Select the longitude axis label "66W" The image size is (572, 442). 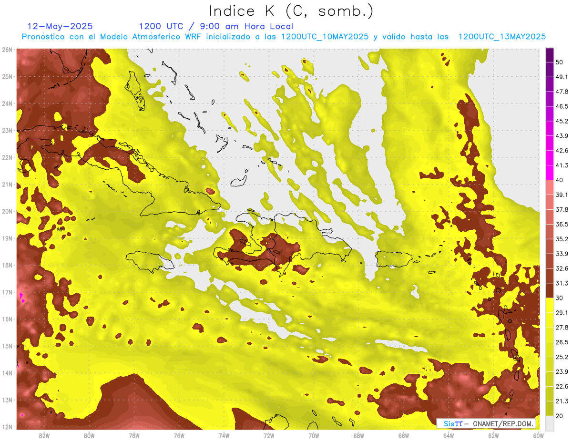pyautogui.click(x=403, y=435)
